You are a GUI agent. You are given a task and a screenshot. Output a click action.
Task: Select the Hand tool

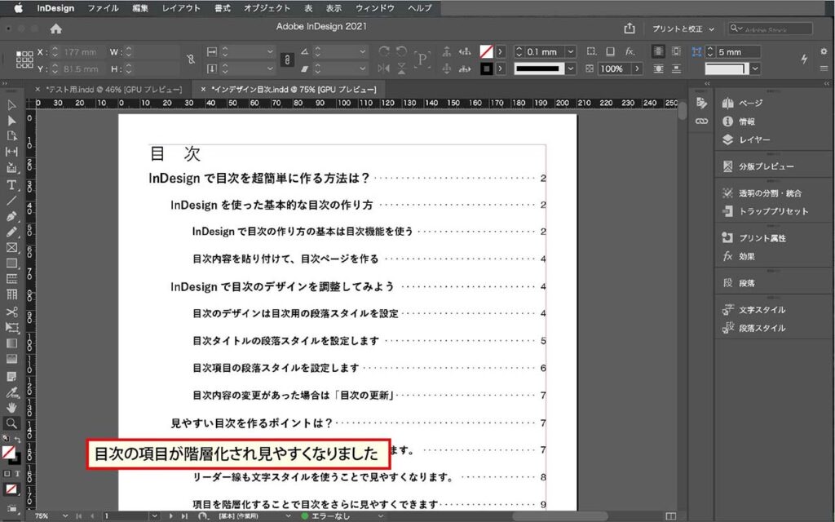(11, 408)
